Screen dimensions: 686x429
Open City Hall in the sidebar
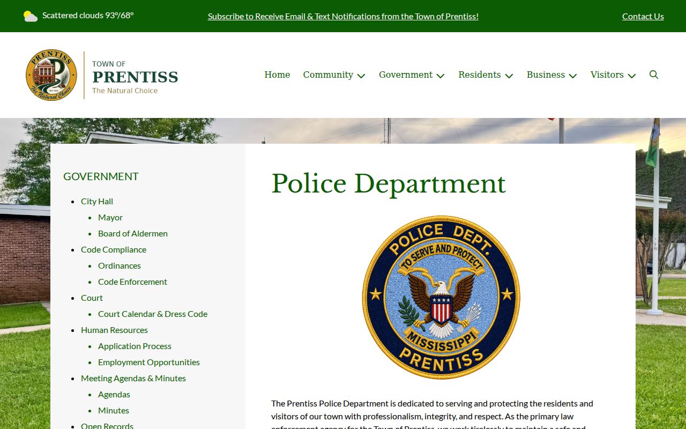tap(97, 201)
